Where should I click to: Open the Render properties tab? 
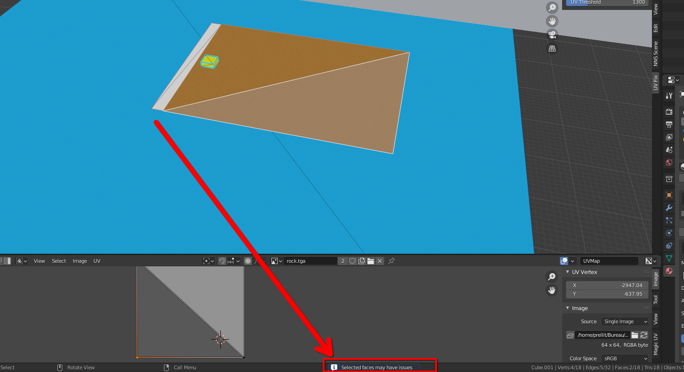coord(669,112)
